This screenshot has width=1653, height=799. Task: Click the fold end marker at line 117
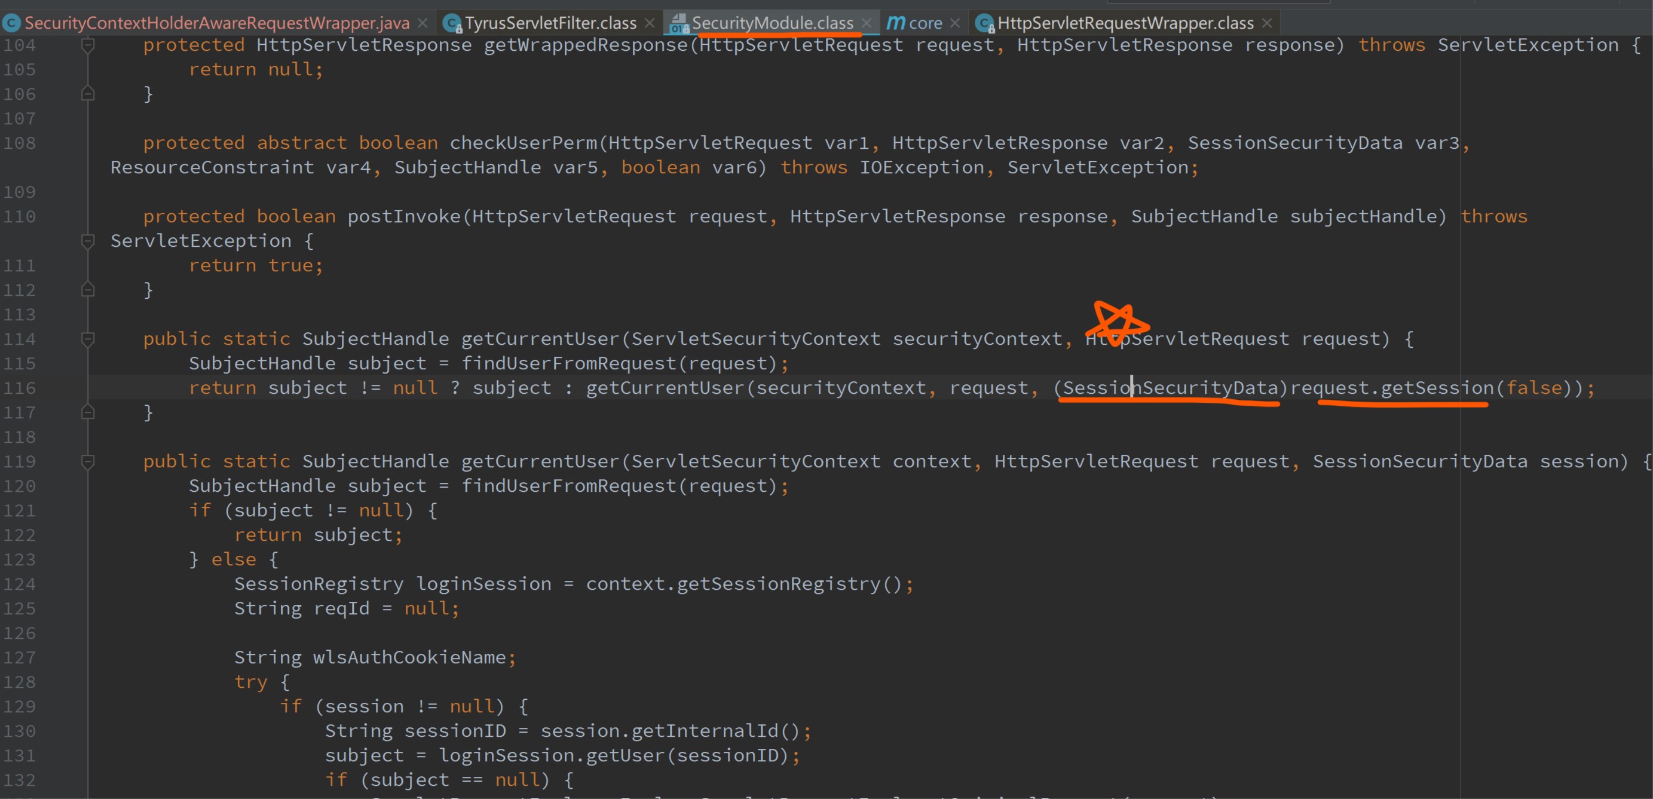click(x=88, y=412)
